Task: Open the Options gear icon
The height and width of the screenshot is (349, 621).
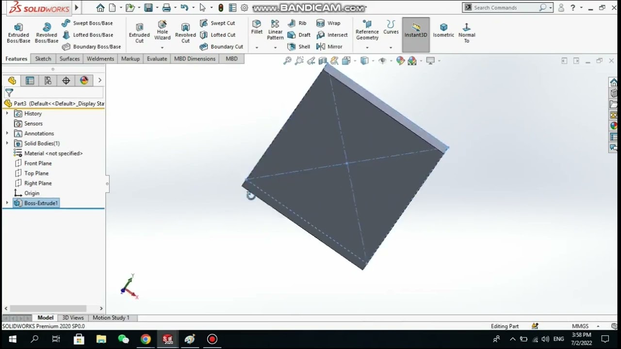Action: (x=244, y=8)
